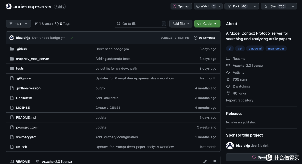Click the 46 forks link in About
302x164 pixels.
pyautogui.click(x=239, y=93)
